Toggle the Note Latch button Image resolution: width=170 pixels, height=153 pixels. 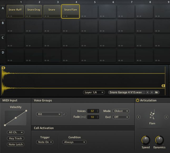pos(16,144)
